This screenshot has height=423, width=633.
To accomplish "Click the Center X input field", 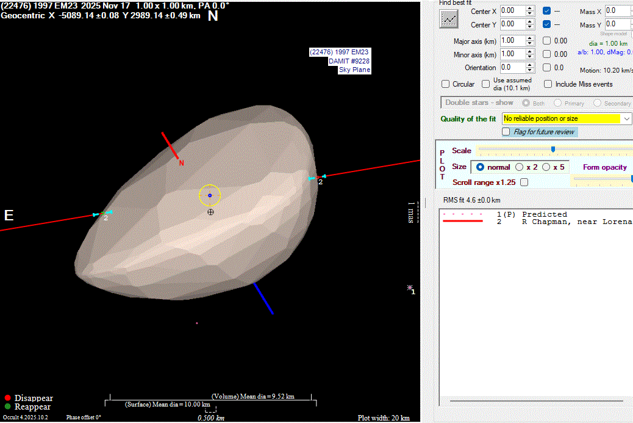I will pos(512,10).
